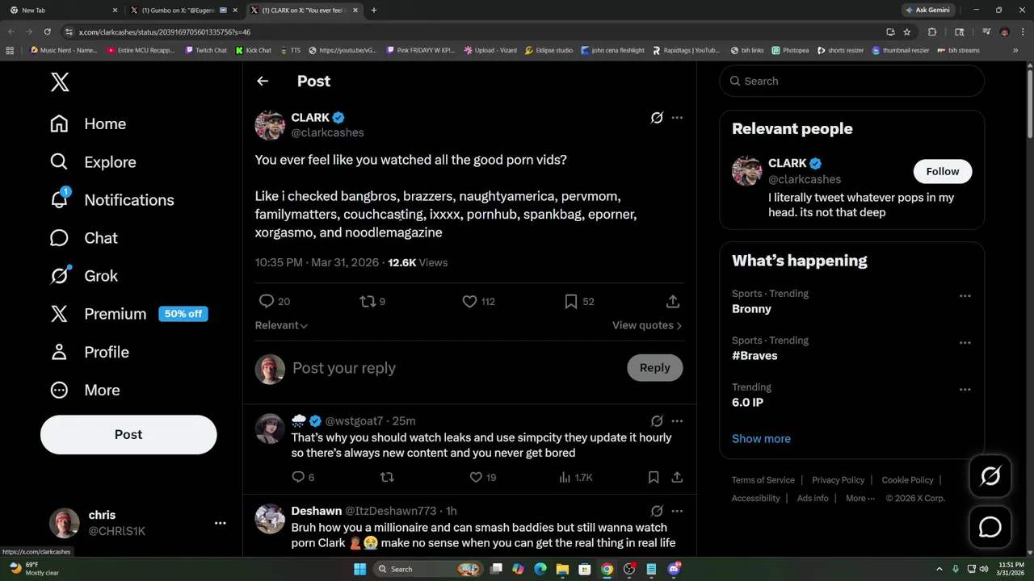
Task: Open Terms of Service link
Action: (763, 480)
